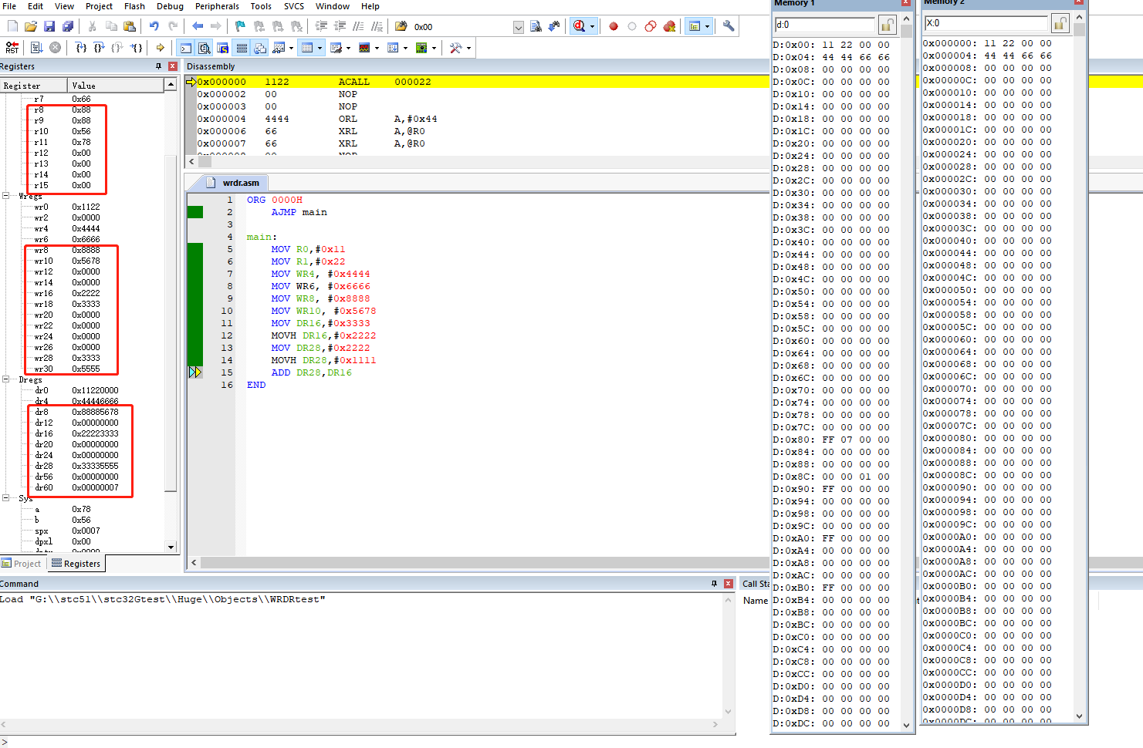
Task: Navigate backwards with blue arrow
Action: [x=198, y=26]
